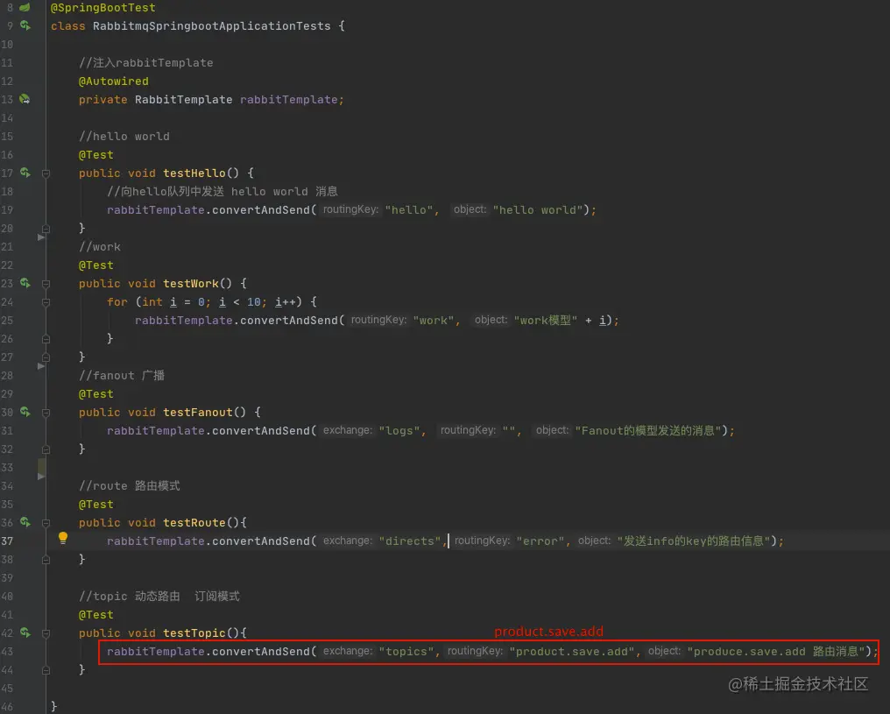Click line number 10 in the gutter
The width and height of the screenshot is (890, 714).
coord(7,45)
